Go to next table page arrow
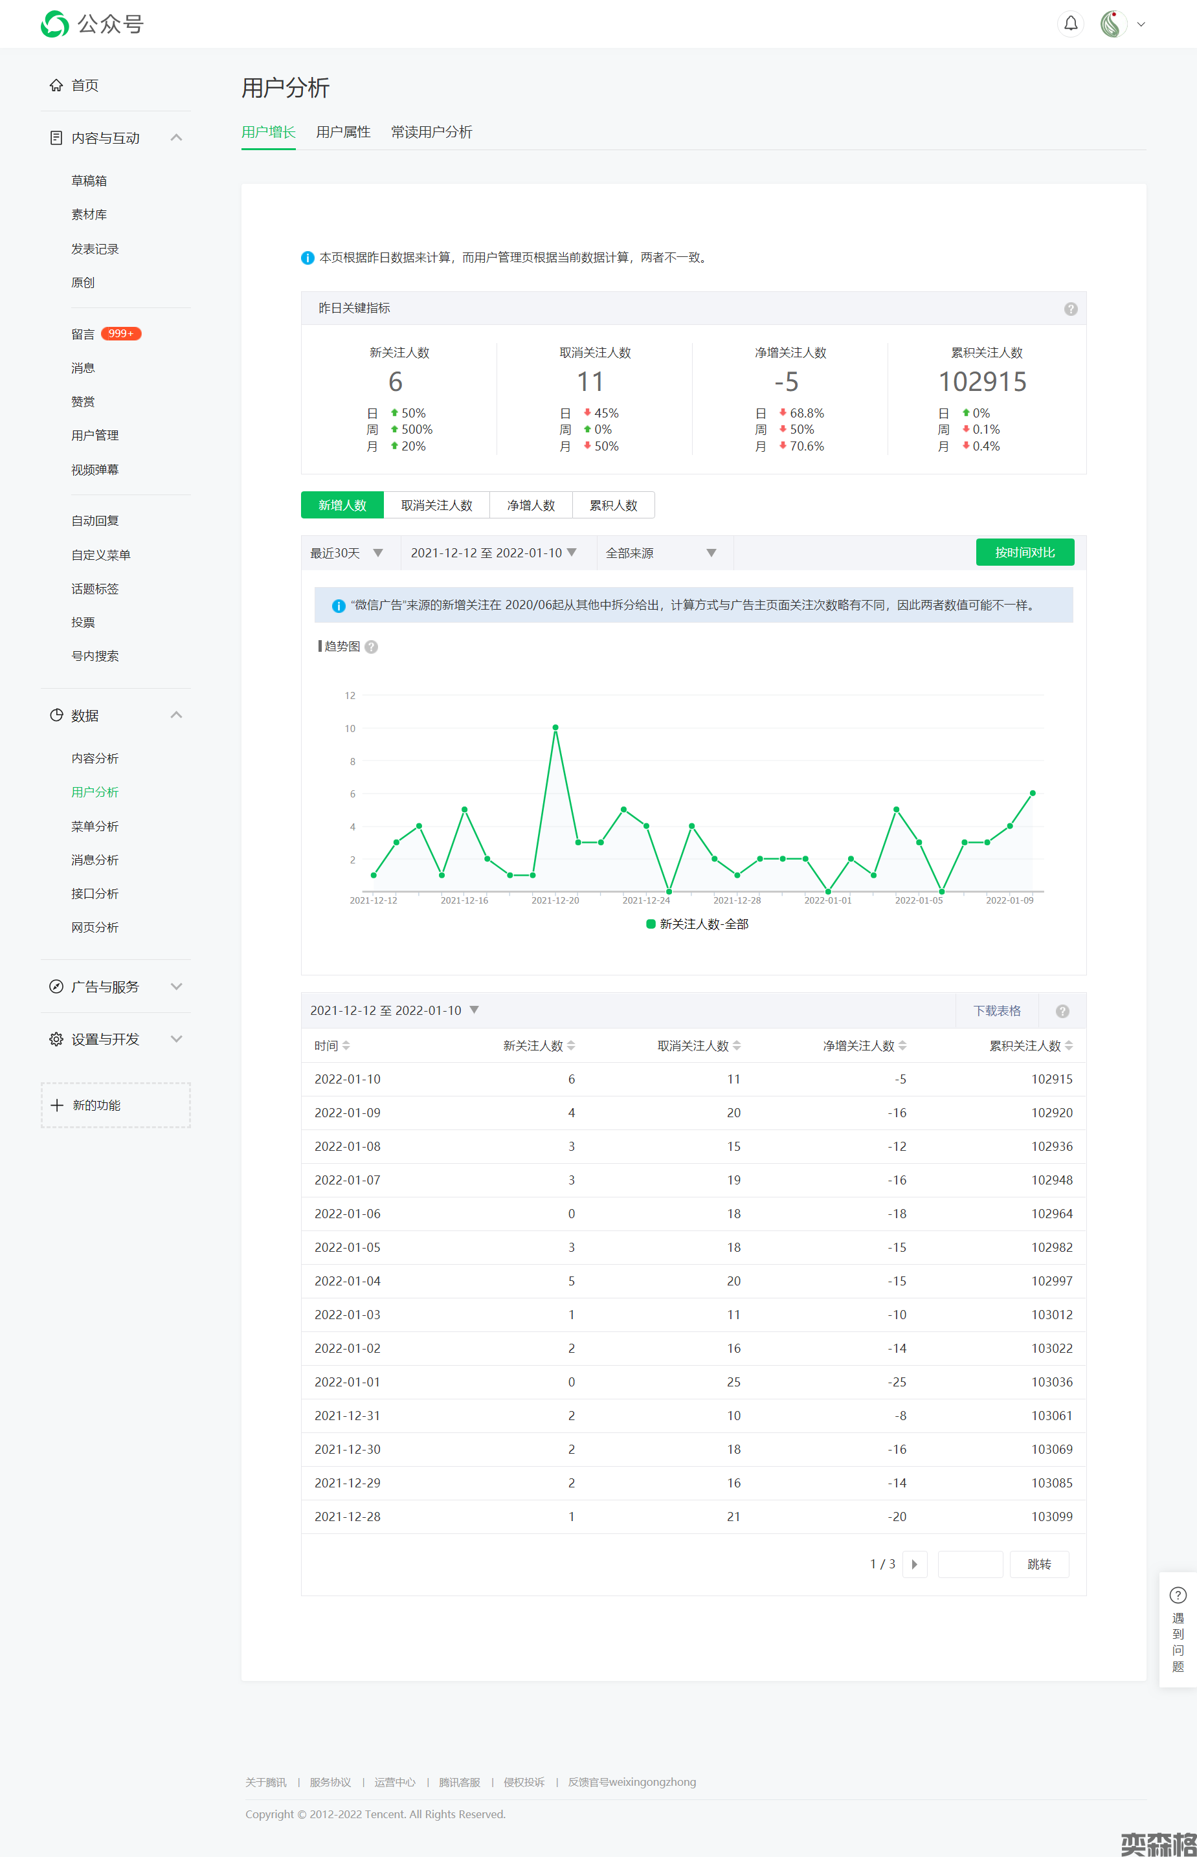This screenshot has width=1197, height=1857. 914,1564
